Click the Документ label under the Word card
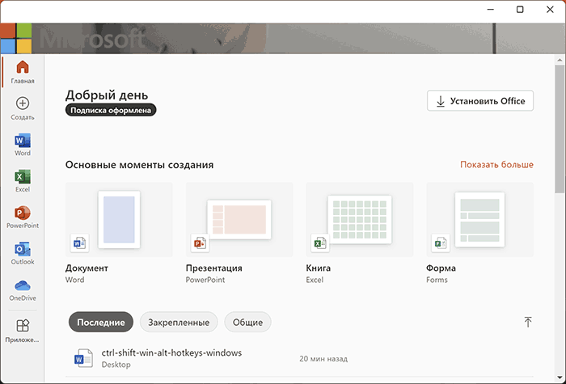The image size is (566, 384). (x=87, y=268)
